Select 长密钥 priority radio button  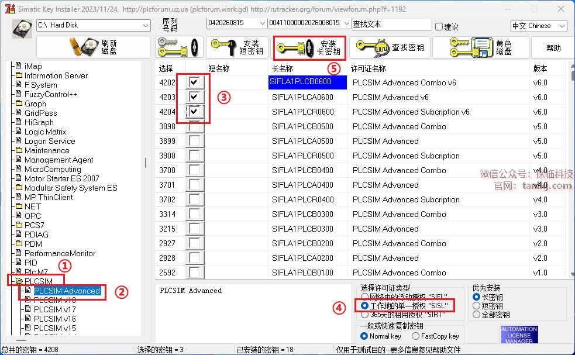(476, 297)
